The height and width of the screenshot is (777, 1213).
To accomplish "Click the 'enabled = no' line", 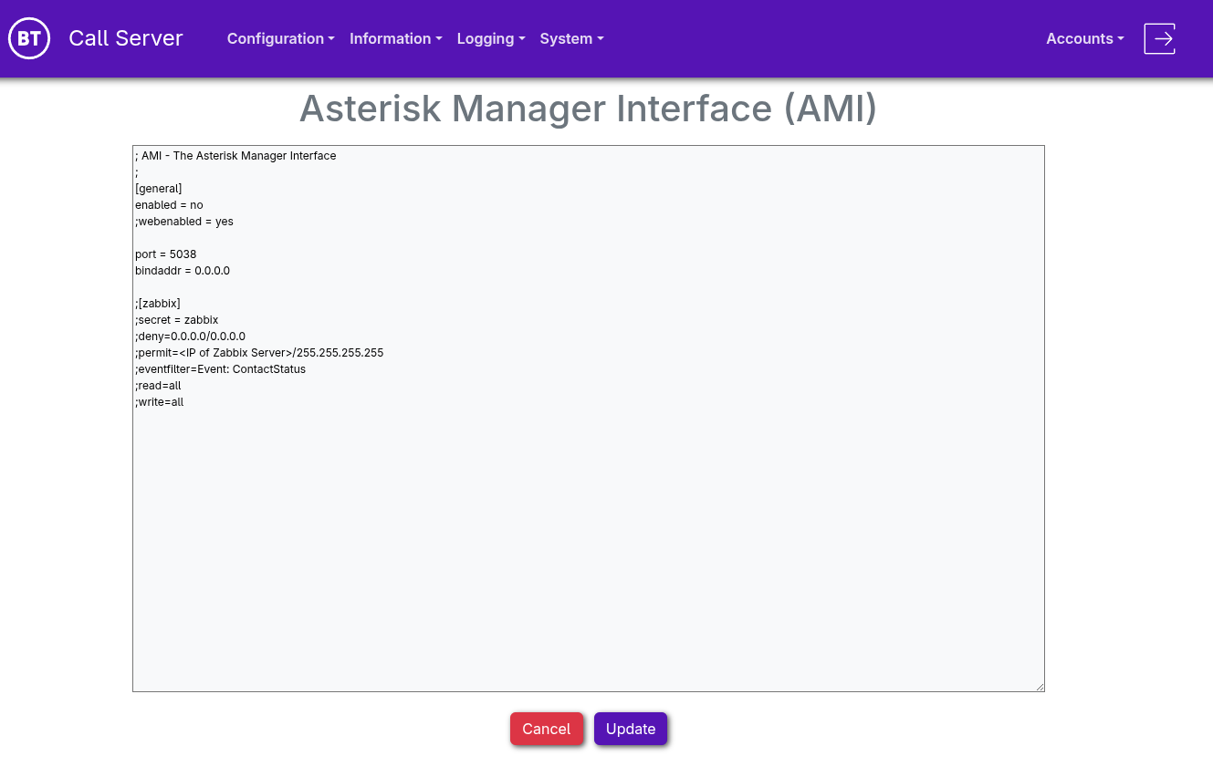I will [x=169, y=205].
